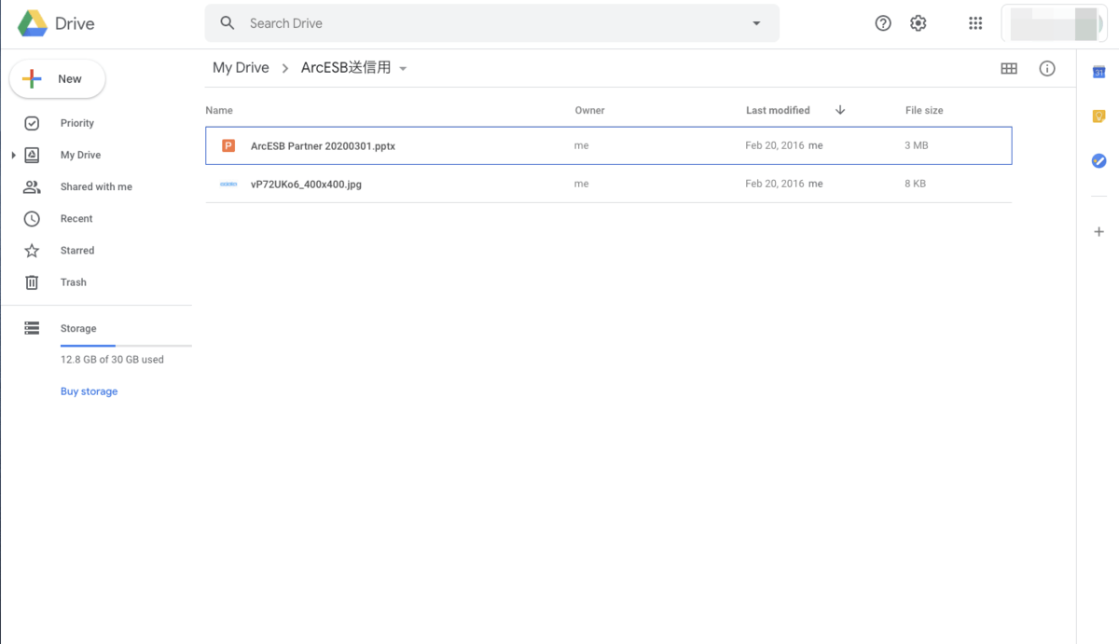Expand the search options dropdown arrow
The image size is (1119, 644).
pyautogui.click(x=756, y=23)
